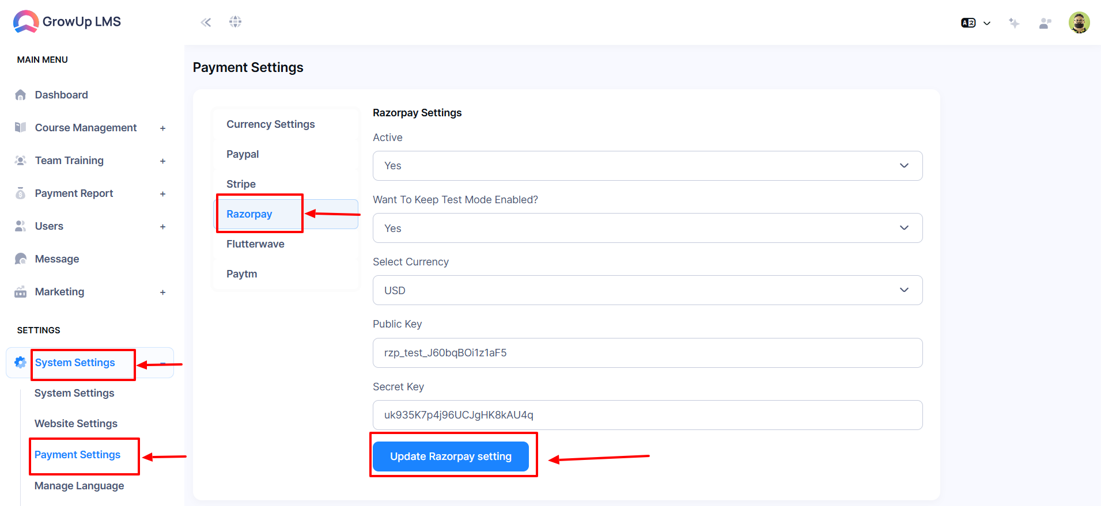Click the Marketing icon
This screenshot has height=506, width=1101.
coord(21,292)
